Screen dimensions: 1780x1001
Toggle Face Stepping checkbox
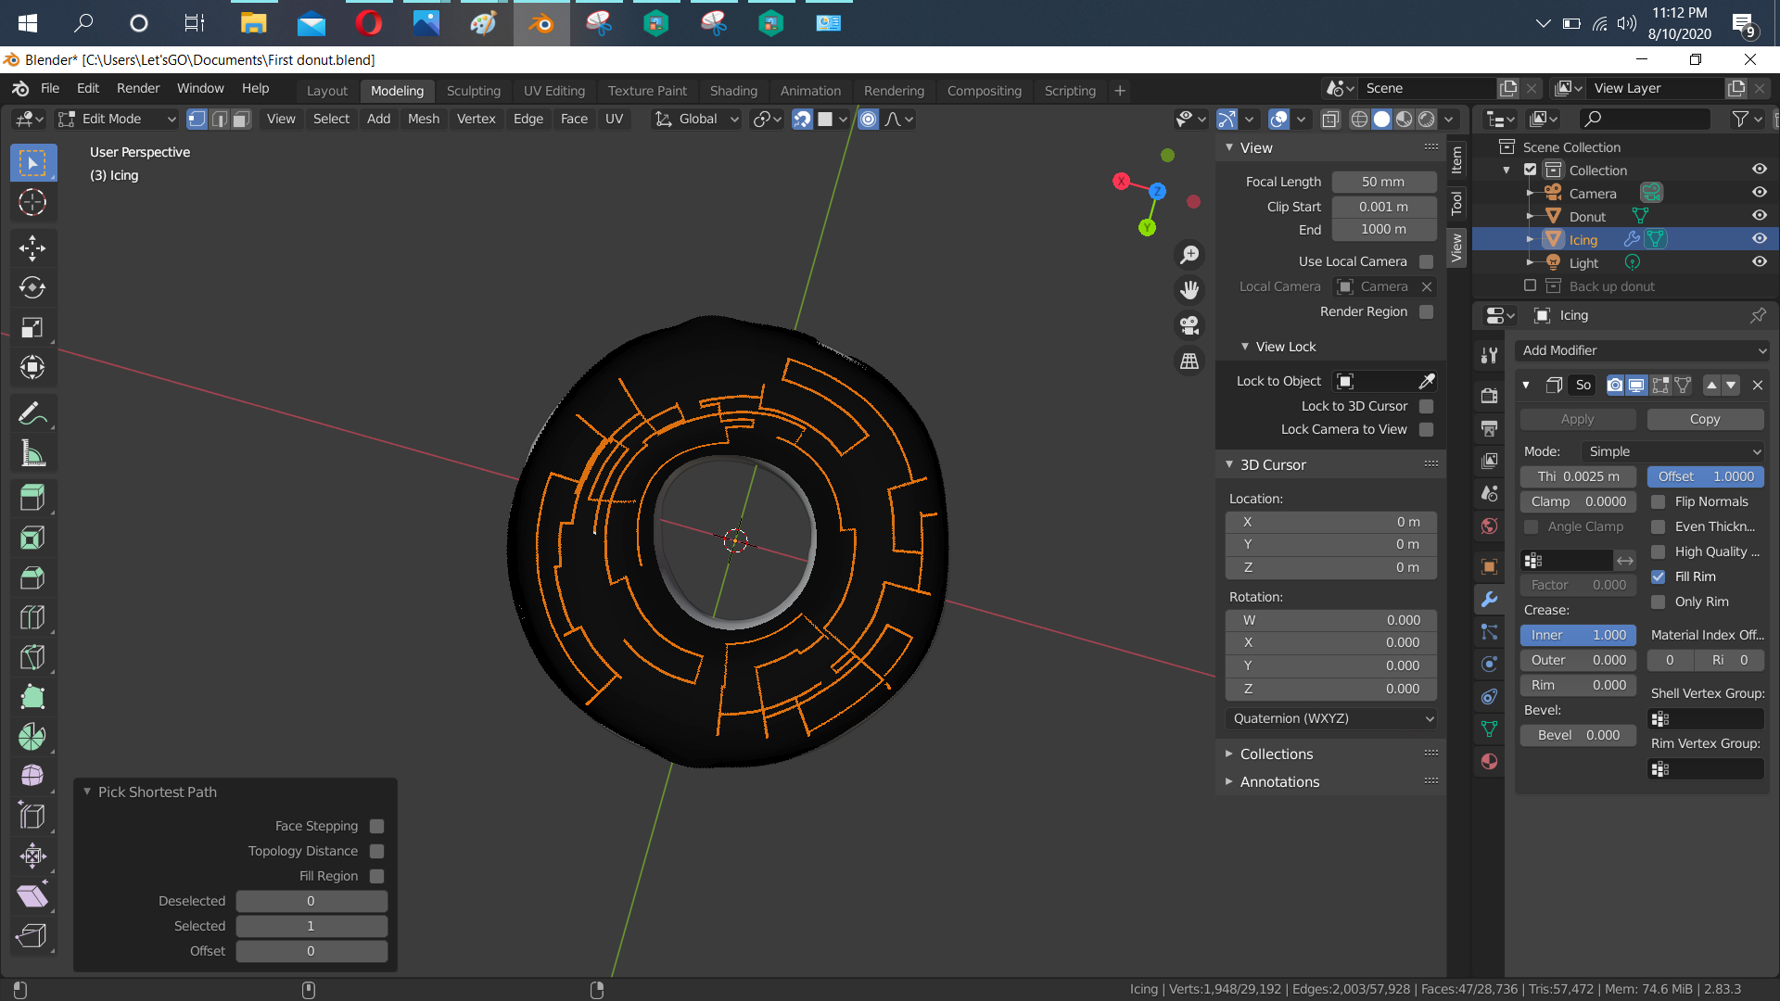coord(377,826)
